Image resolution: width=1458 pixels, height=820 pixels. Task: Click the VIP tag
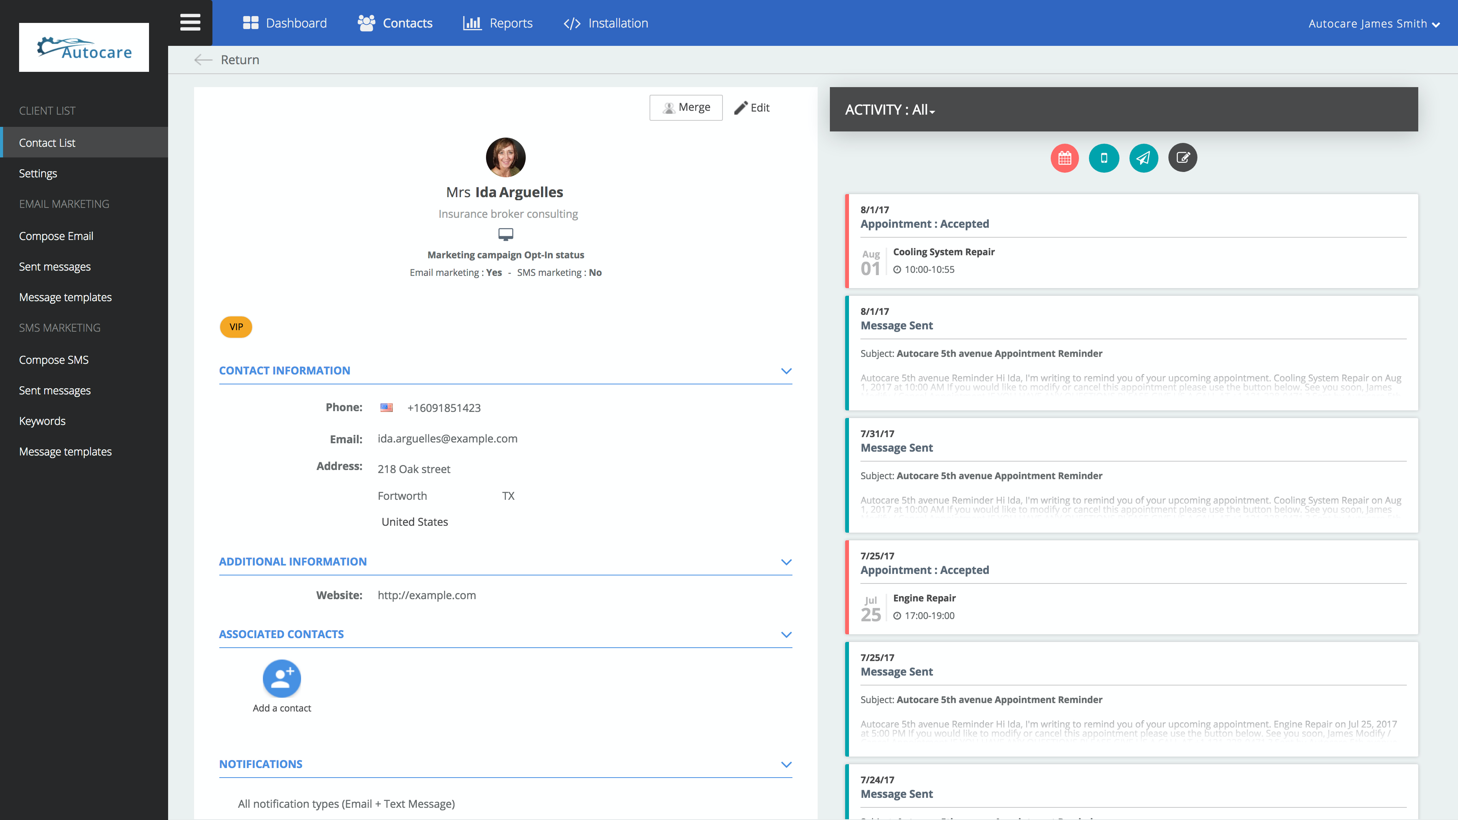(x=236, y=327)
